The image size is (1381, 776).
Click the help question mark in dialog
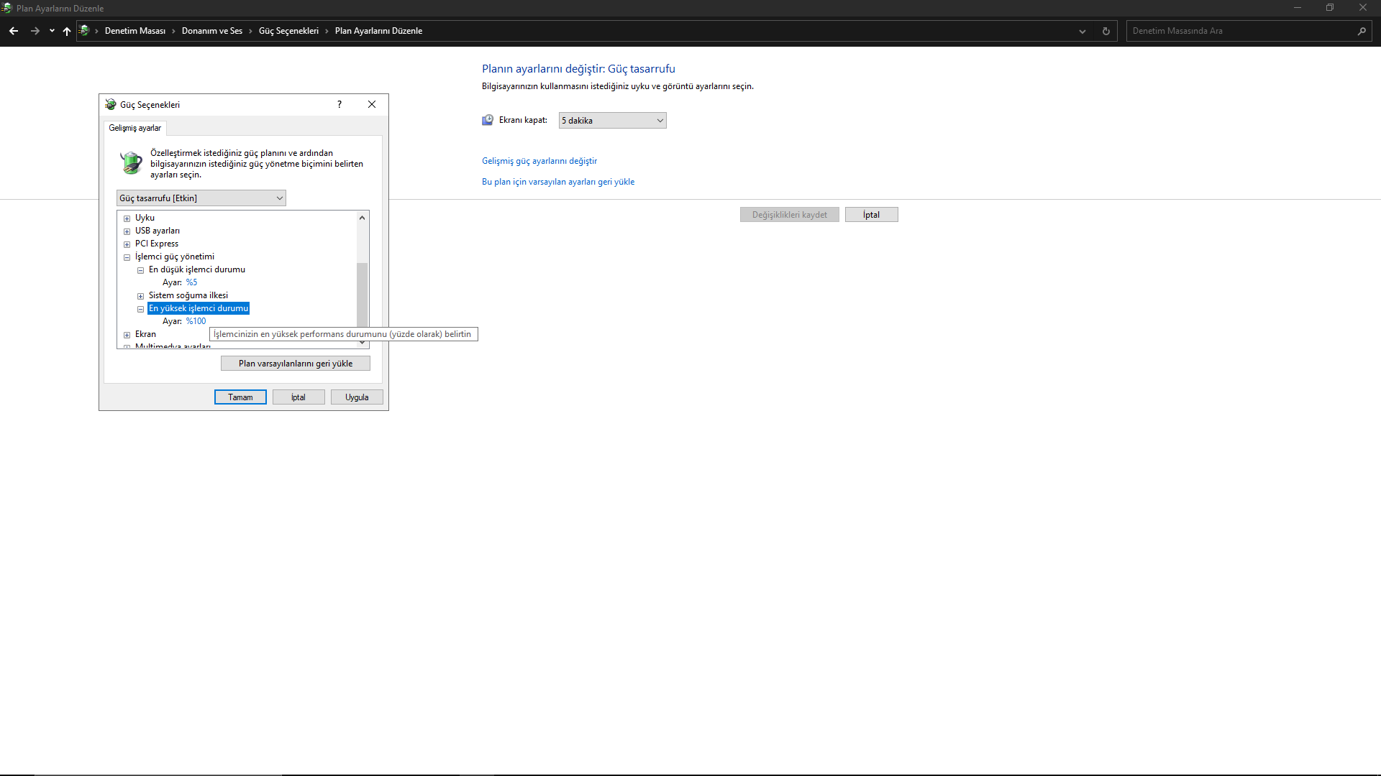pos(339,104)
